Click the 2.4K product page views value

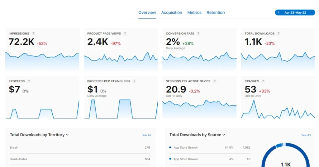click(98, 42)
